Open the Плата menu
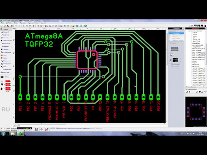207x155 pixels. point(16,23)
